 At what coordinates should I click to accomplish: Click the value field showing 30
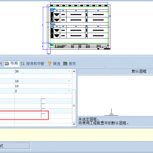[43, 71]
